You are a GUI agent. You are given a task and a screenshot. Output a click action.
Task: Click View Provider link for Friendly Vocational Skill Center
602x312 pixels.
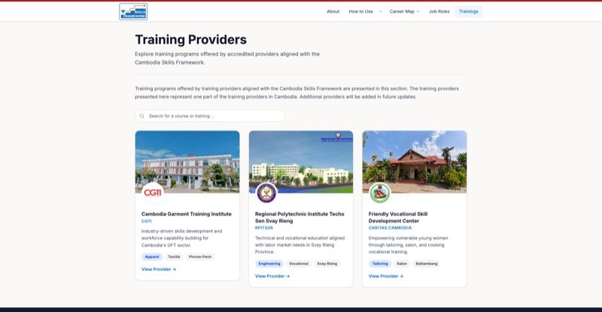386,277
